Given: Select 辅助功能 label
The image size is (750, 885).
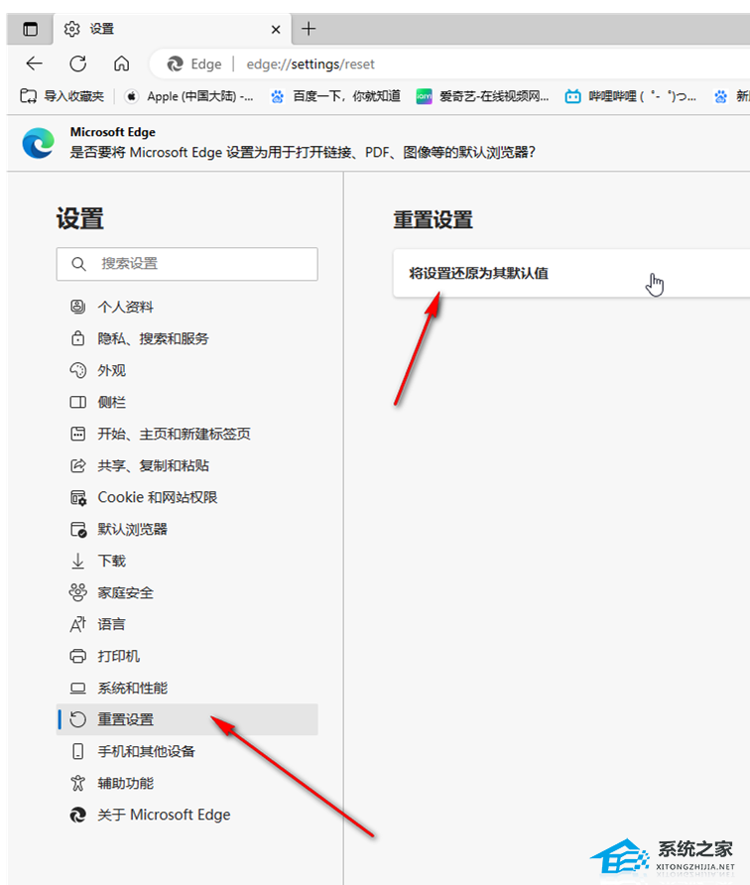Looking at the screenshot, I should (125, 783).
